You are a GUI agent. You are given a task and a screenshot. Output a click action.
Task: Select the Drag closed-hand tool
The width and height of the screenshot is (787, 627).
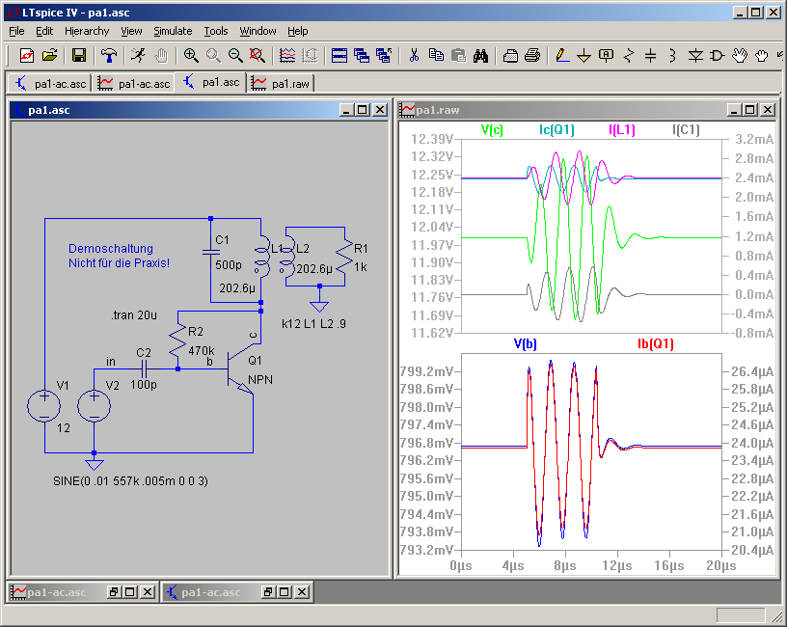pos(761,55)
